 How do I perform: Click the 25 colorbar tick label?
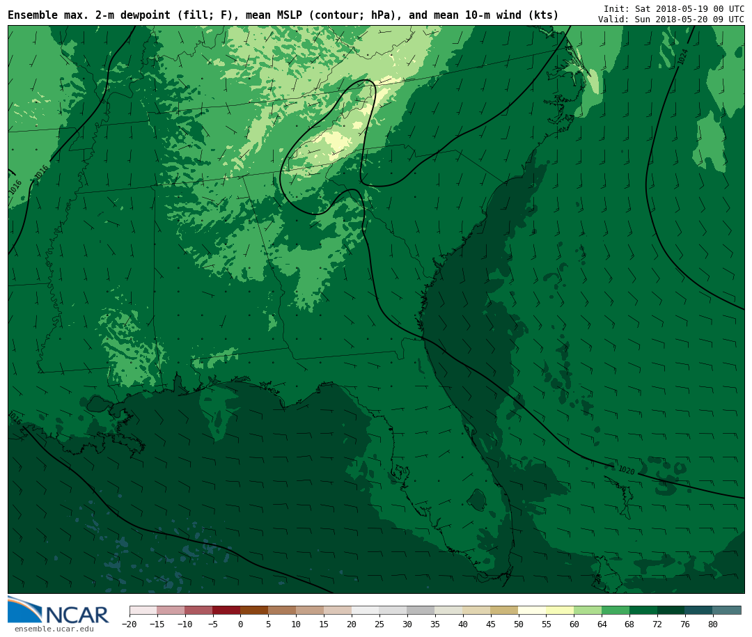(x=379, y=624)
